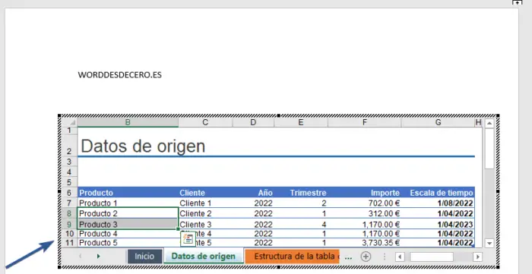Click the Producto column heading cell
The image size is (532, 274).
[128, 193]
